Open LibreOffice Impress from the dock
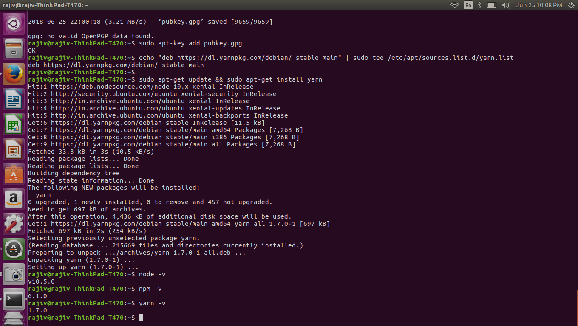 point(14,149)
